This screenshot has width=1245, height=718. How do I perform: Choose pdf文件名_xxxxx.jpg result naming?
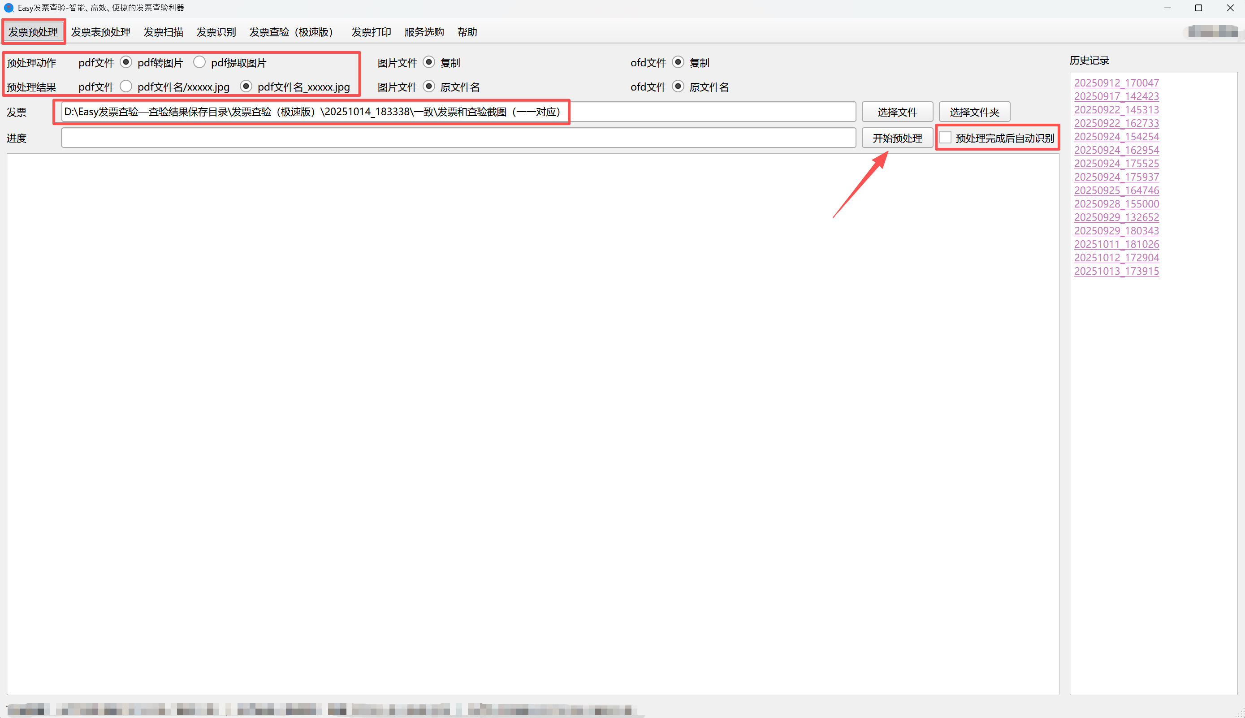[246, 87]
